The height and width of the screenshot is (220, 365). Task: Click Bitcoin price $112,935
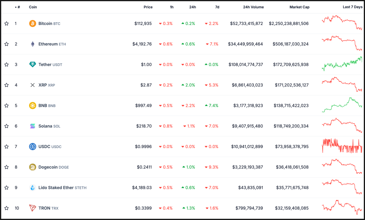(143, 23)
